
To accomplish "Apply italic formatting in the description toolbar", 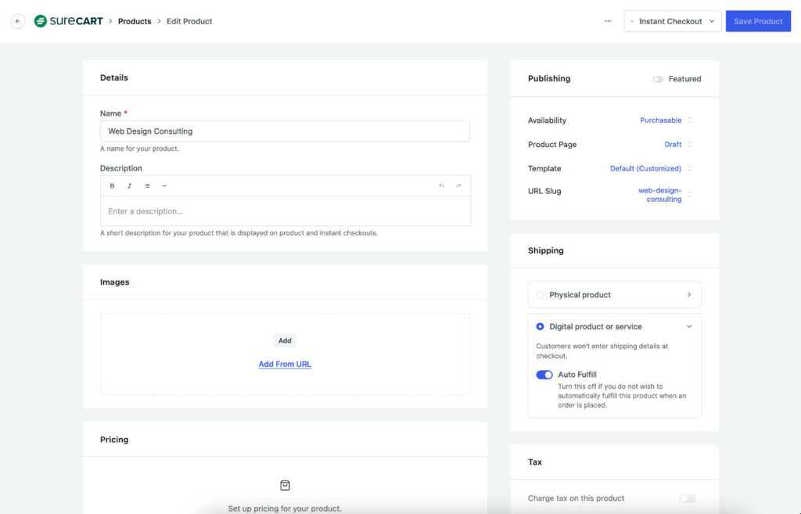I will [x=130, y=185].
